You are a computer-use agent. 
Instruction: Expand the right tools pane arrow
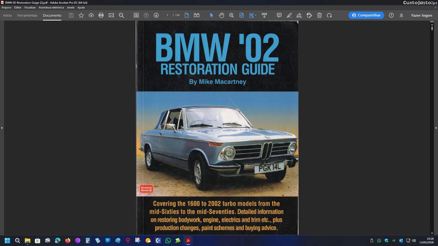436,128
